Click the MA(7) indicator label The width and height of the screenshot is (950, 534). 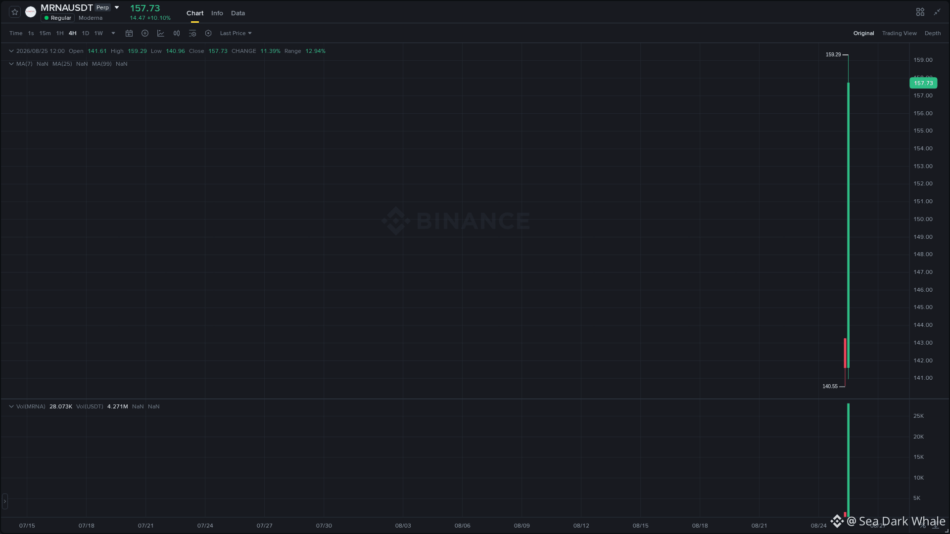coord(24,64)
